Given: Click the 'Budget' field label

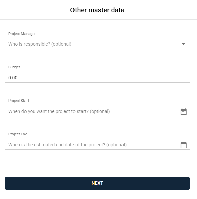Looking at the screenshot, I should [x=14, y=67].
